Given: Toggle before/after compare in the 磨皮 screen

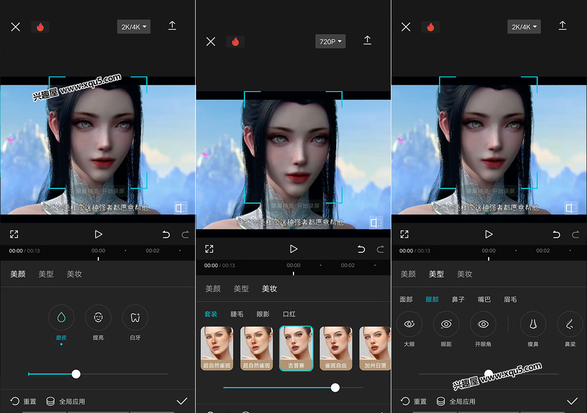Looking at the screenshot, I should [x=181, y=208].
